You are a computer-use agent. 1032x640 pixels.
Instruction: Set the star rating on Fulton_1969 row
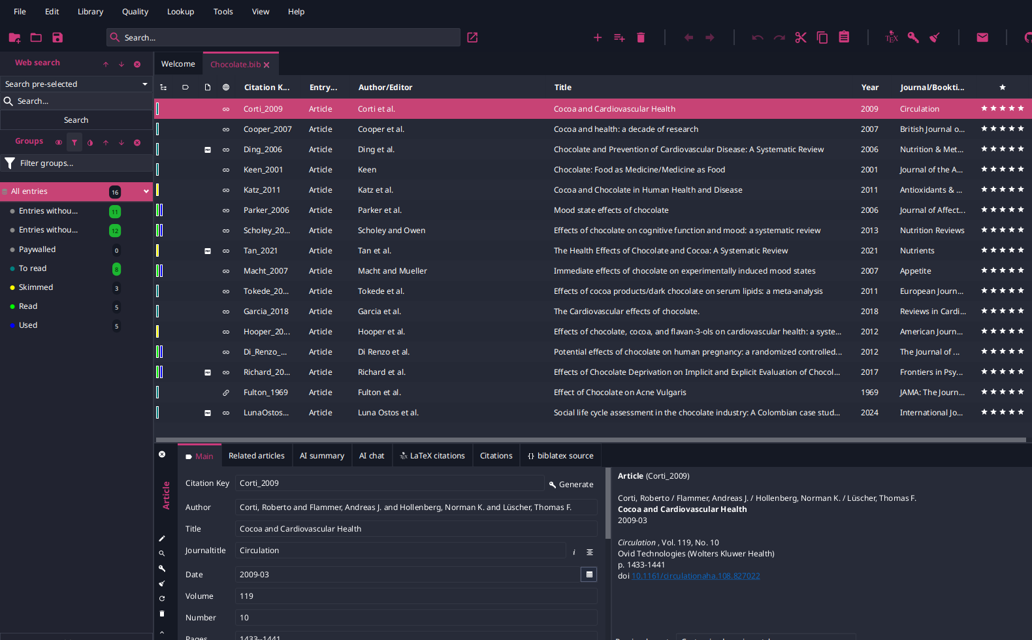tap(1003, 392)
